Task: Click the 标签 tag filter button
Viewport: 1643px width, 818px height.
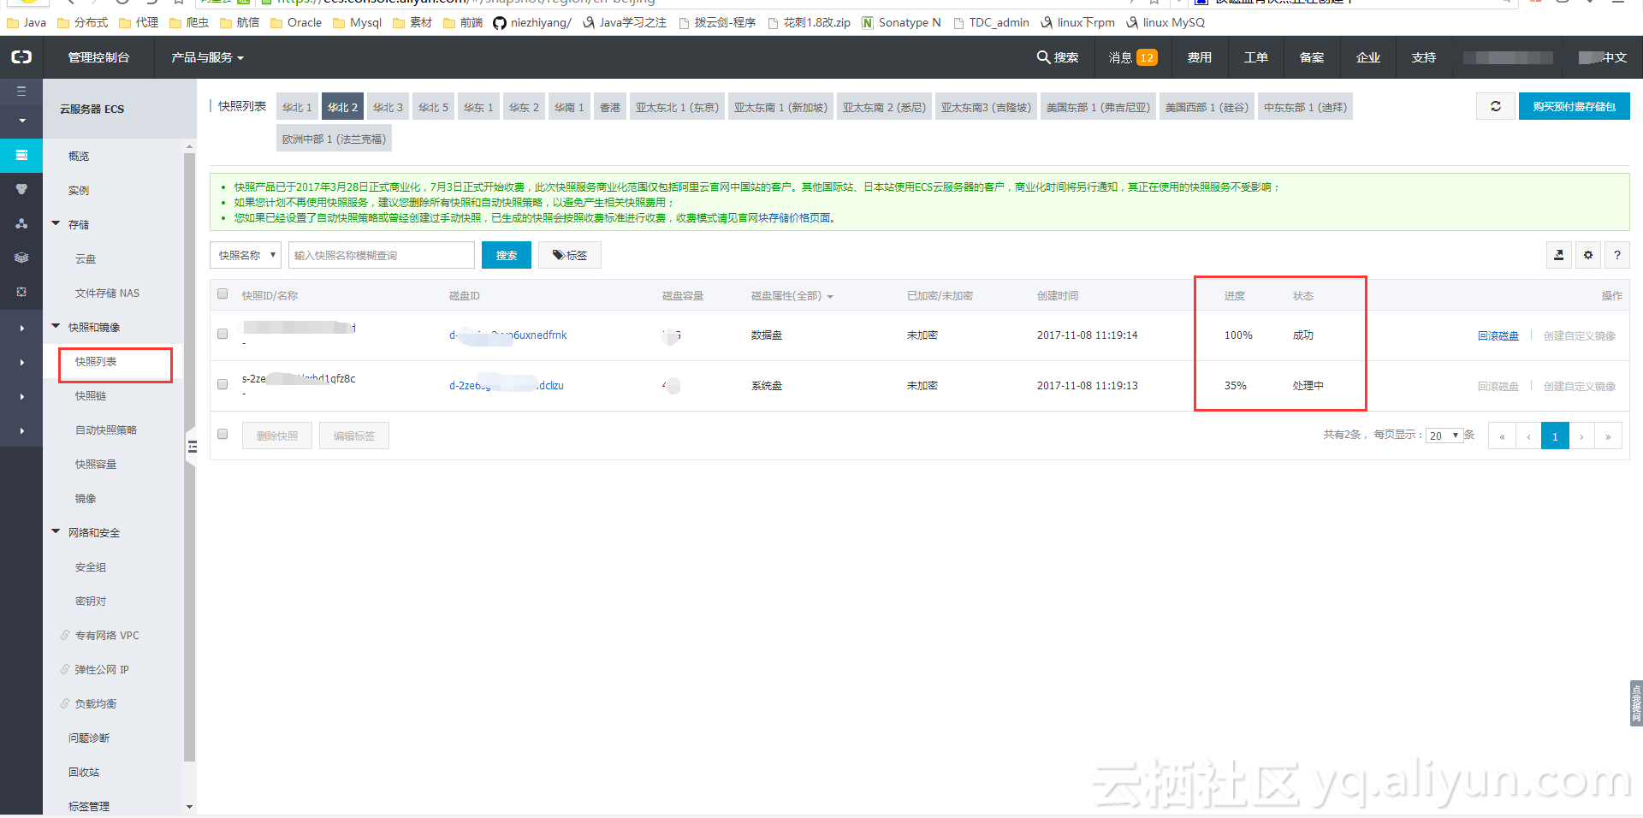Action: pyautogui.click(x=570, y=255)
